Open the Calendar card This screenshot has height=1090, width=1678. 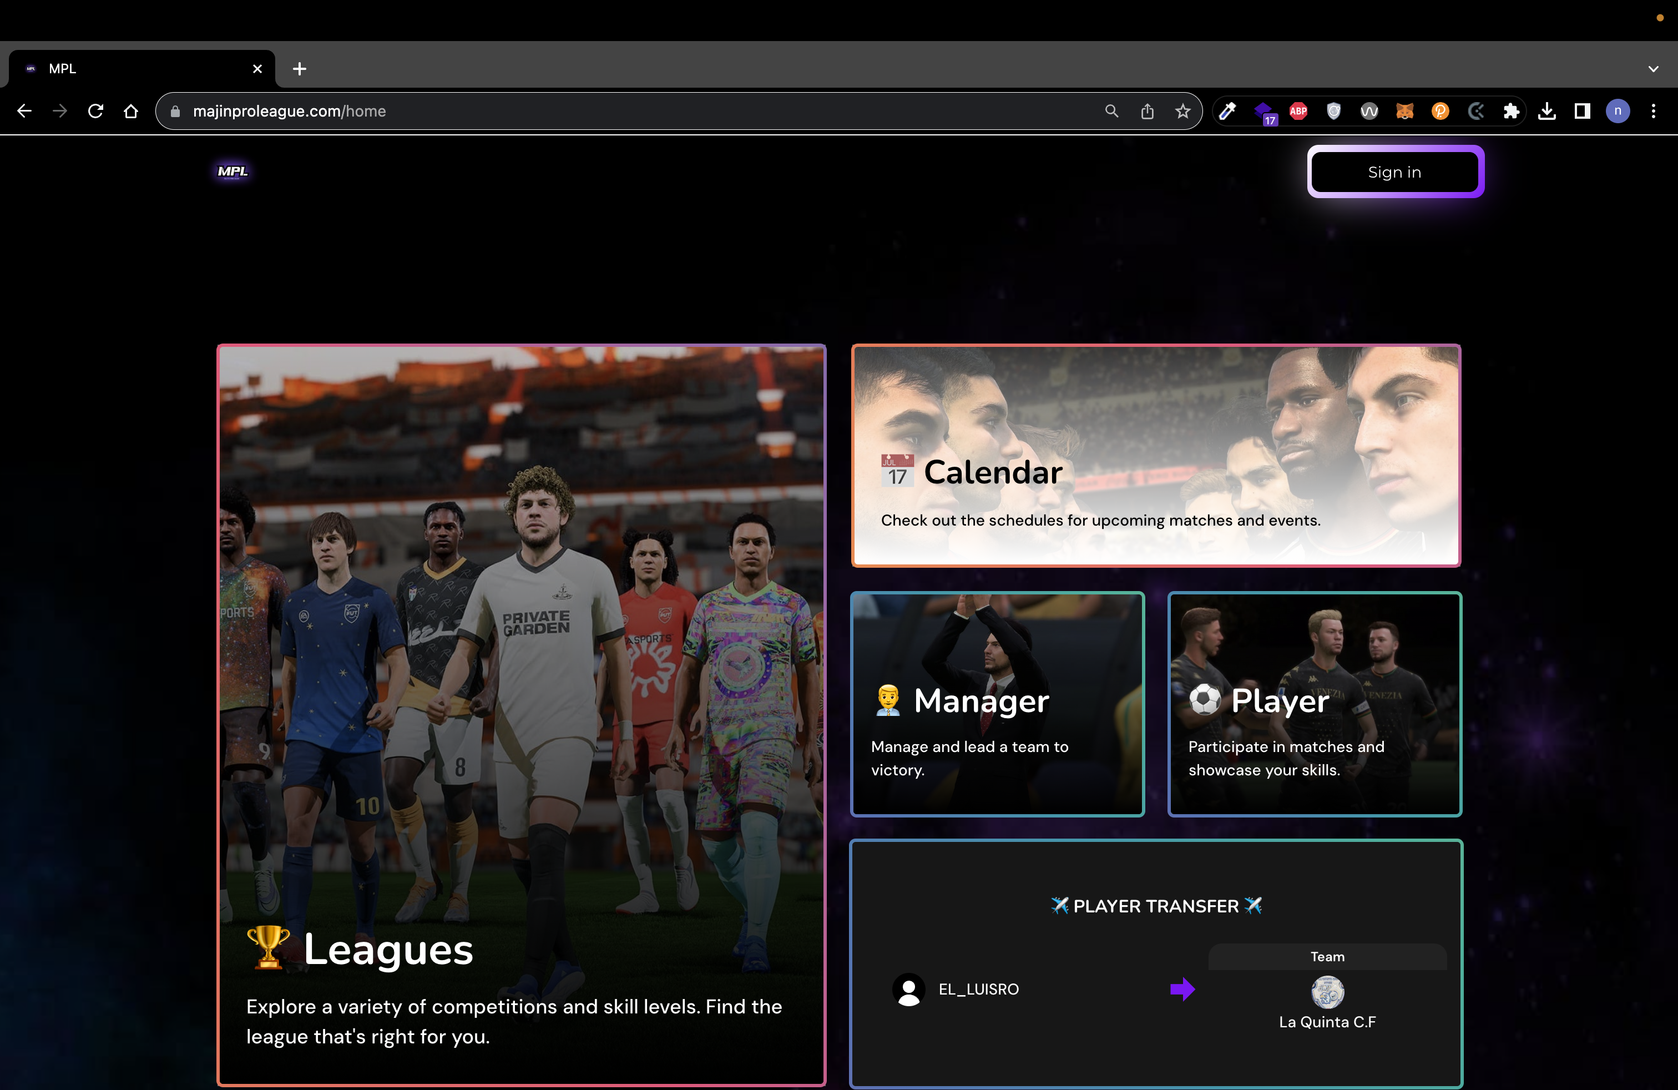point(1155,456)
